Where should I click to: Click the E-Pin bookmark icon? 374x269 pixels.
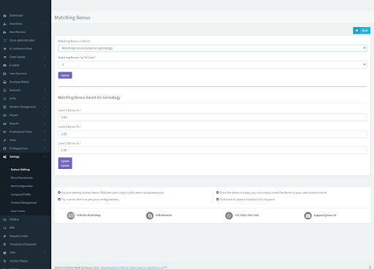(x=4, y=99)
